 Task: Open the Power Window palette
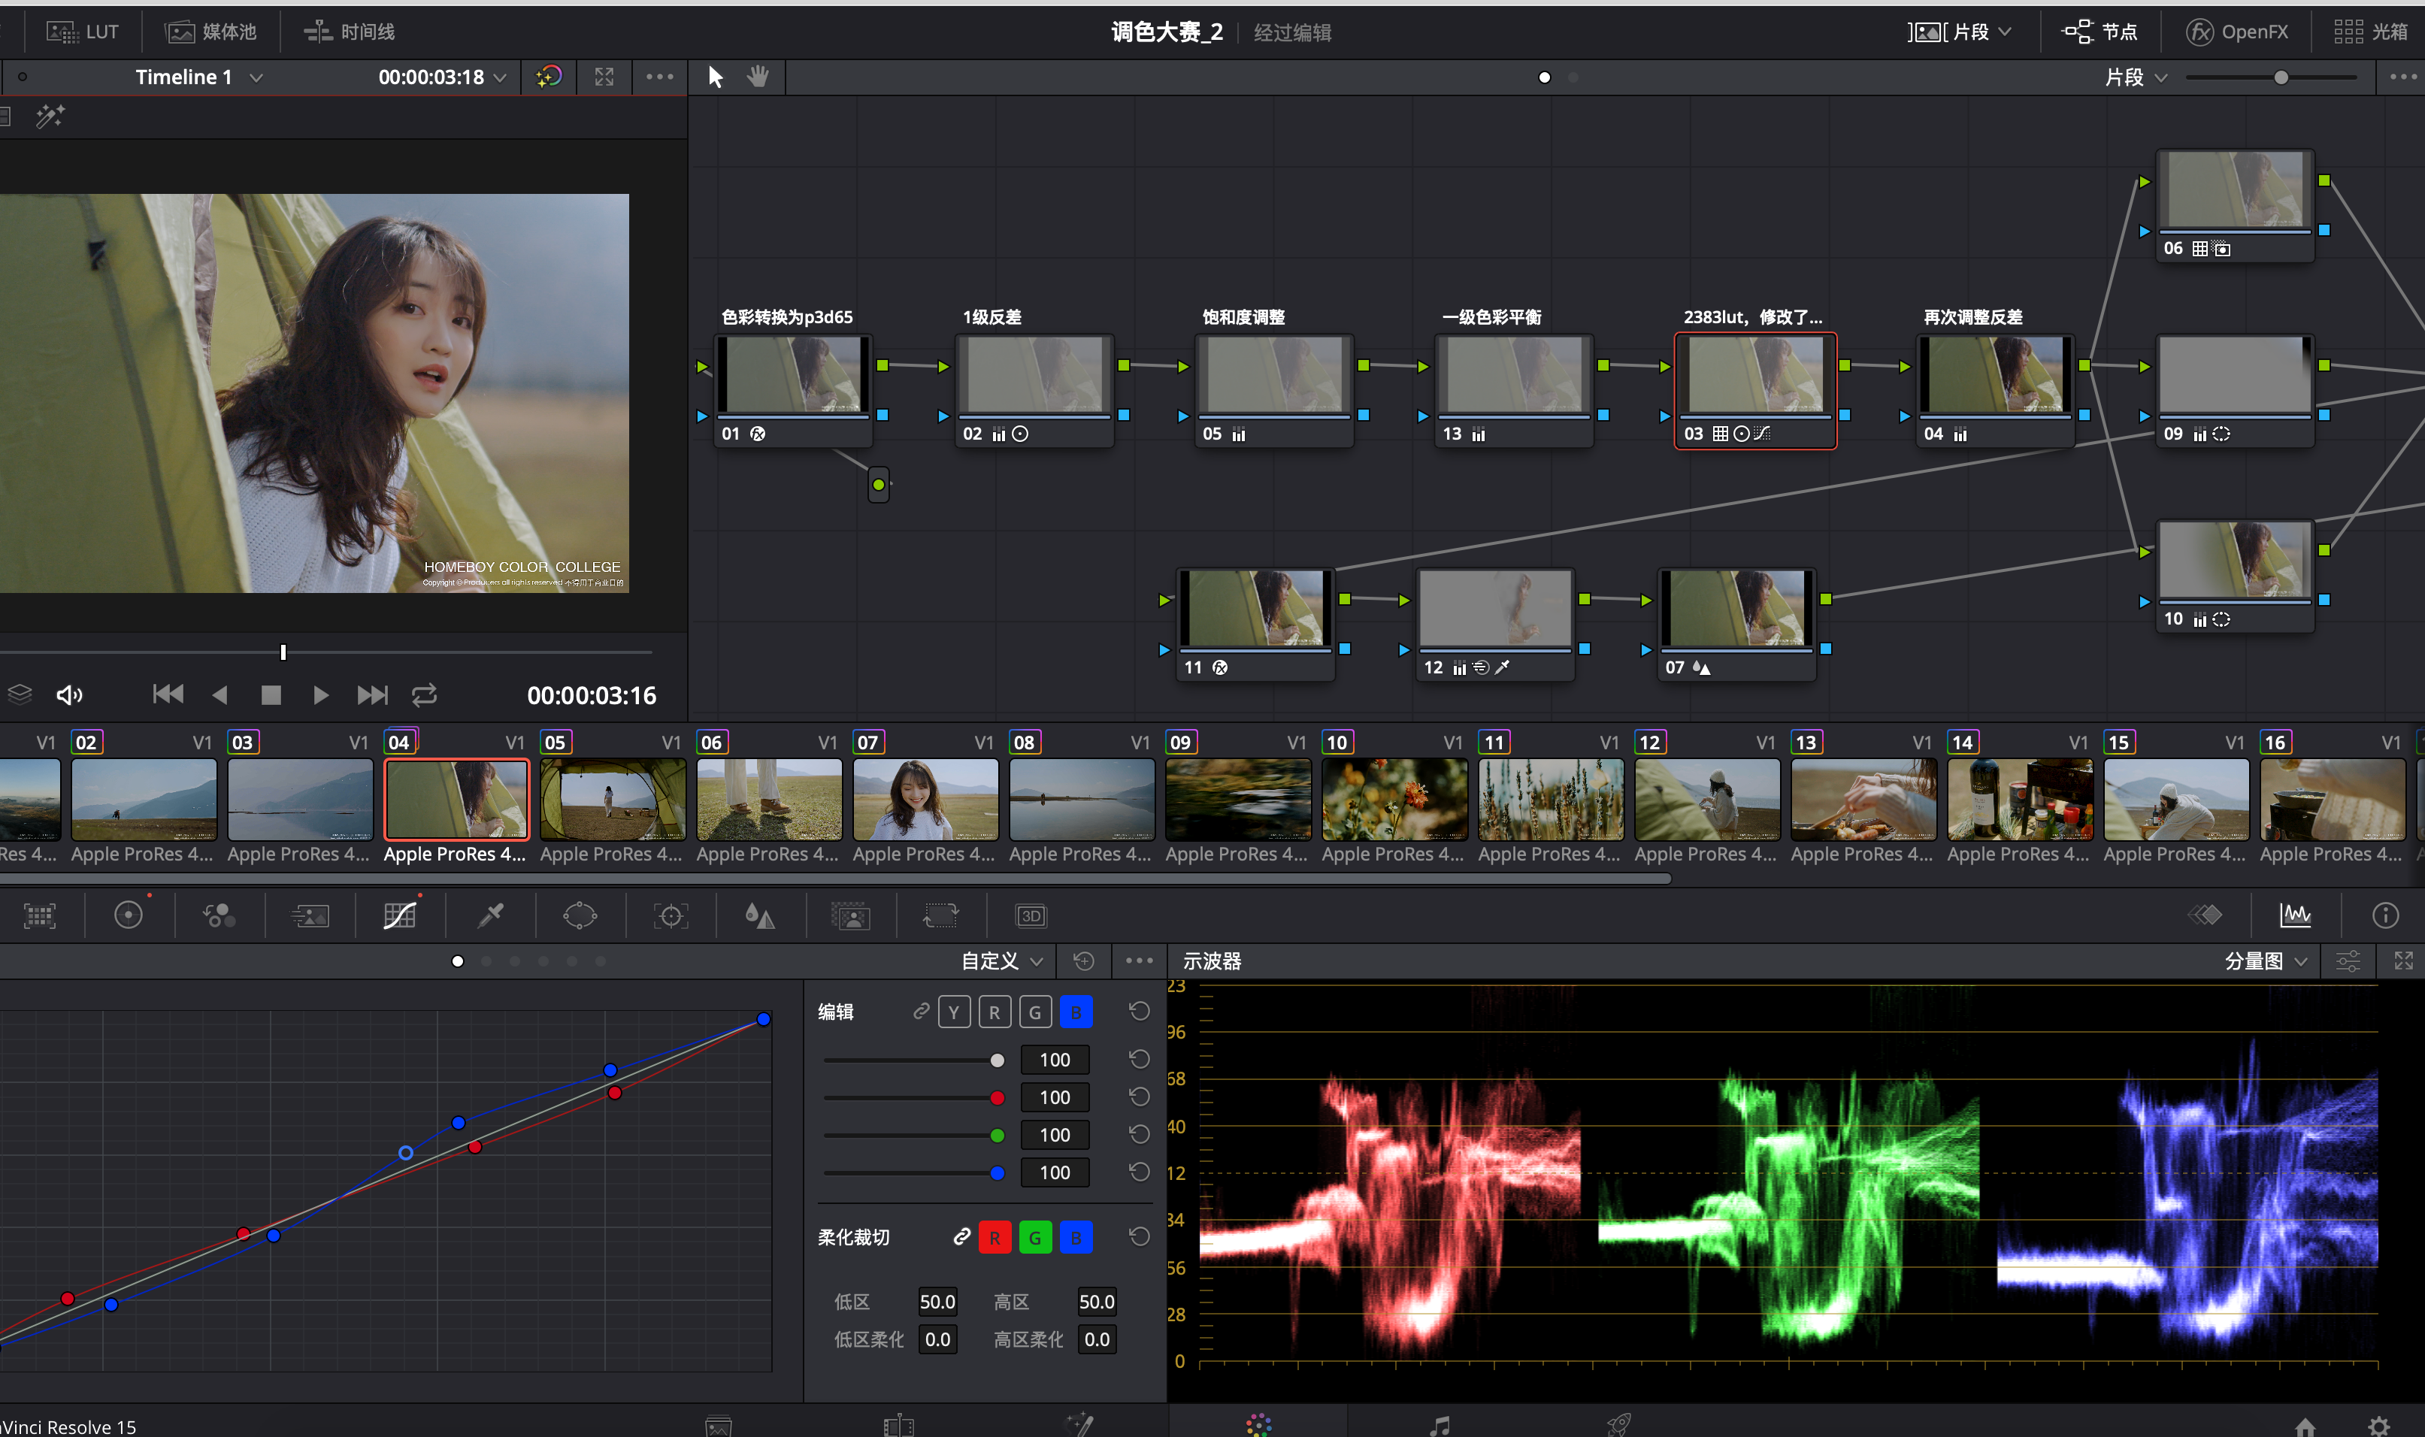click(580, 915)
